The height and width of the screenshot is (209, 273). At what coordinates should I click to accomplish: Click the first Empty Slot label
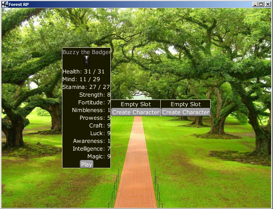point(136,104)
